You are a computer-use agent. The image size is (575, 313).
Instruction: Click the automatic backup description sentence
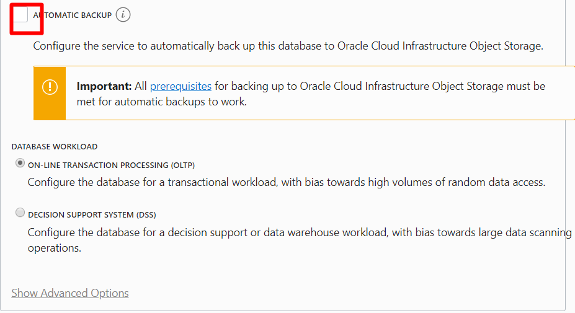pos(288,46)
